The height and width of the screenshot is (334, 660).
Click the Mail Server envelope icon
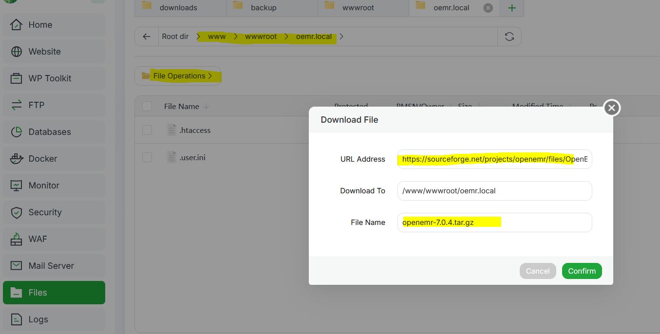tap(17, 266)
